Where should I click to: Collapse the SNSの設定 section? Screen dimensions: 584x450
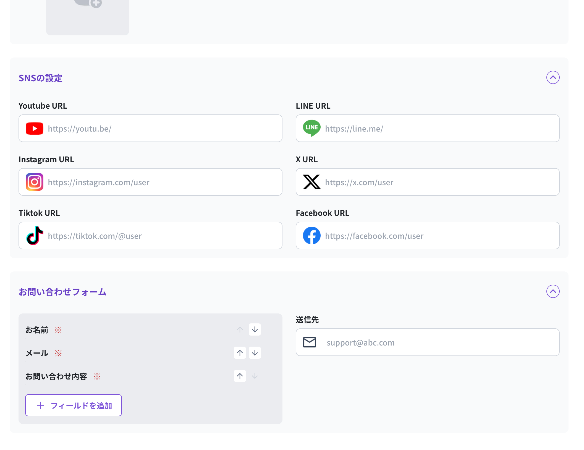click(x=553, y=78)
